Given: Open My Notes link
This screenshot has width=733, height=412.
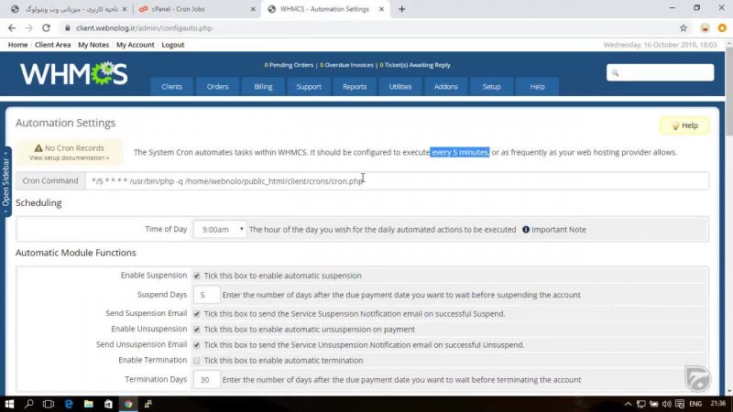Looking at the screenshot, I should [x=93, y=45].
